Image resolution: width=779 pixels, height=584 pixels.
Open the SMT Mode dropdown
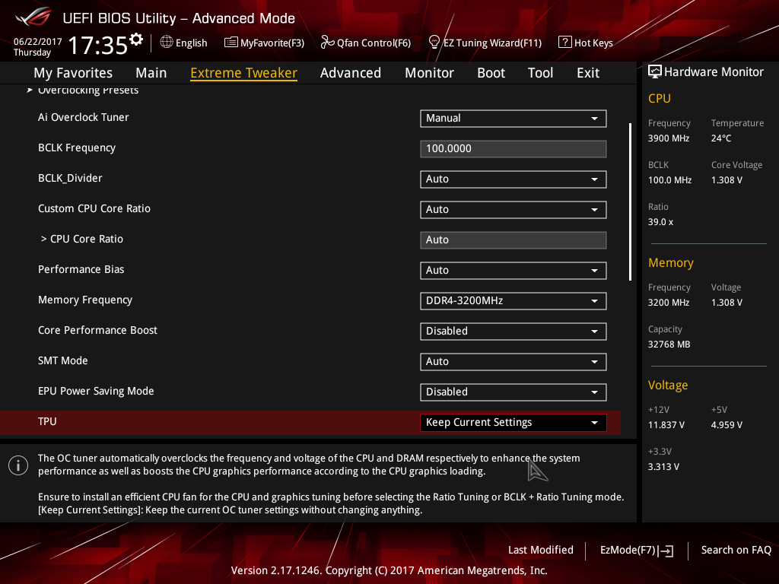(x=514, y=361)
